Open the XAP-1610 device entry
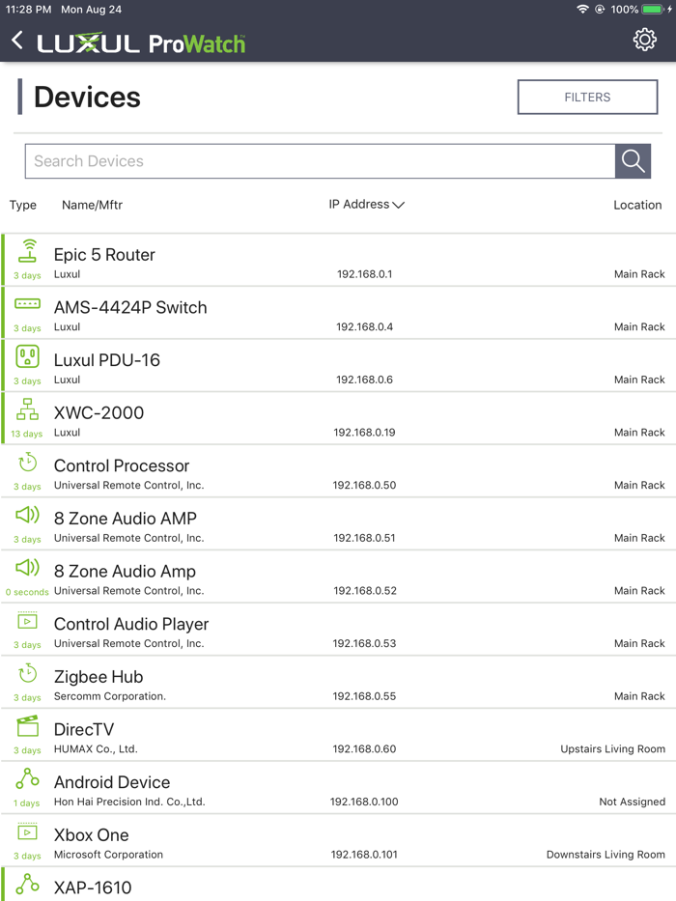 tap(338, 885)
